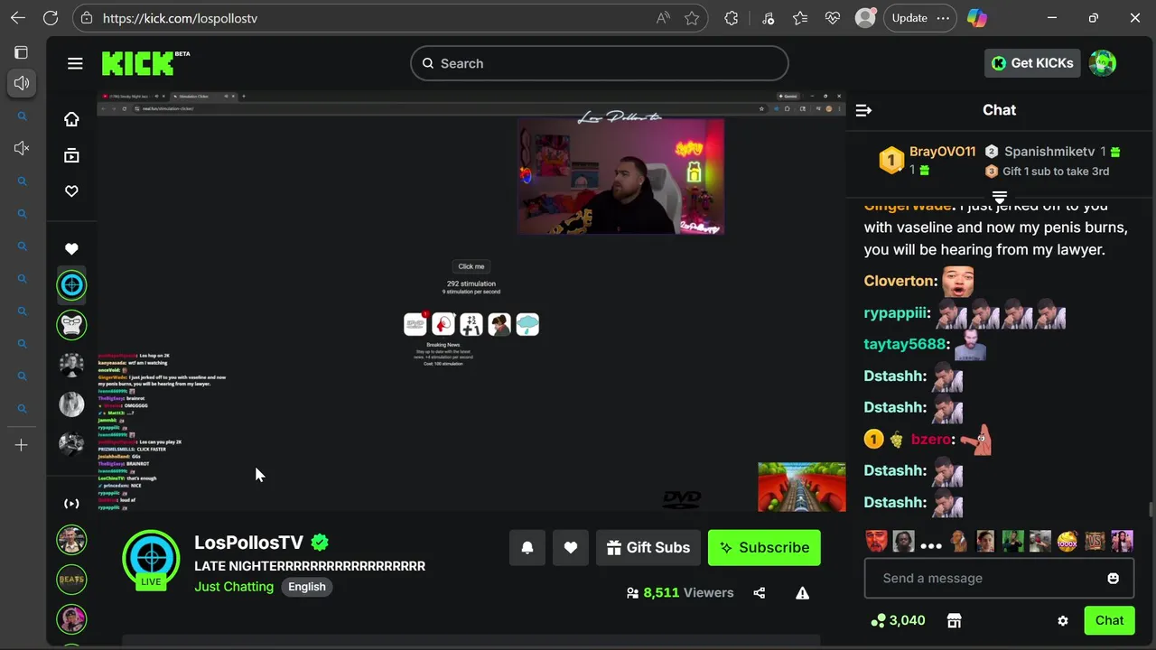Open the Just Chatting category
The width and height of the screenshot is (1156, 650).
pos(234,587)
